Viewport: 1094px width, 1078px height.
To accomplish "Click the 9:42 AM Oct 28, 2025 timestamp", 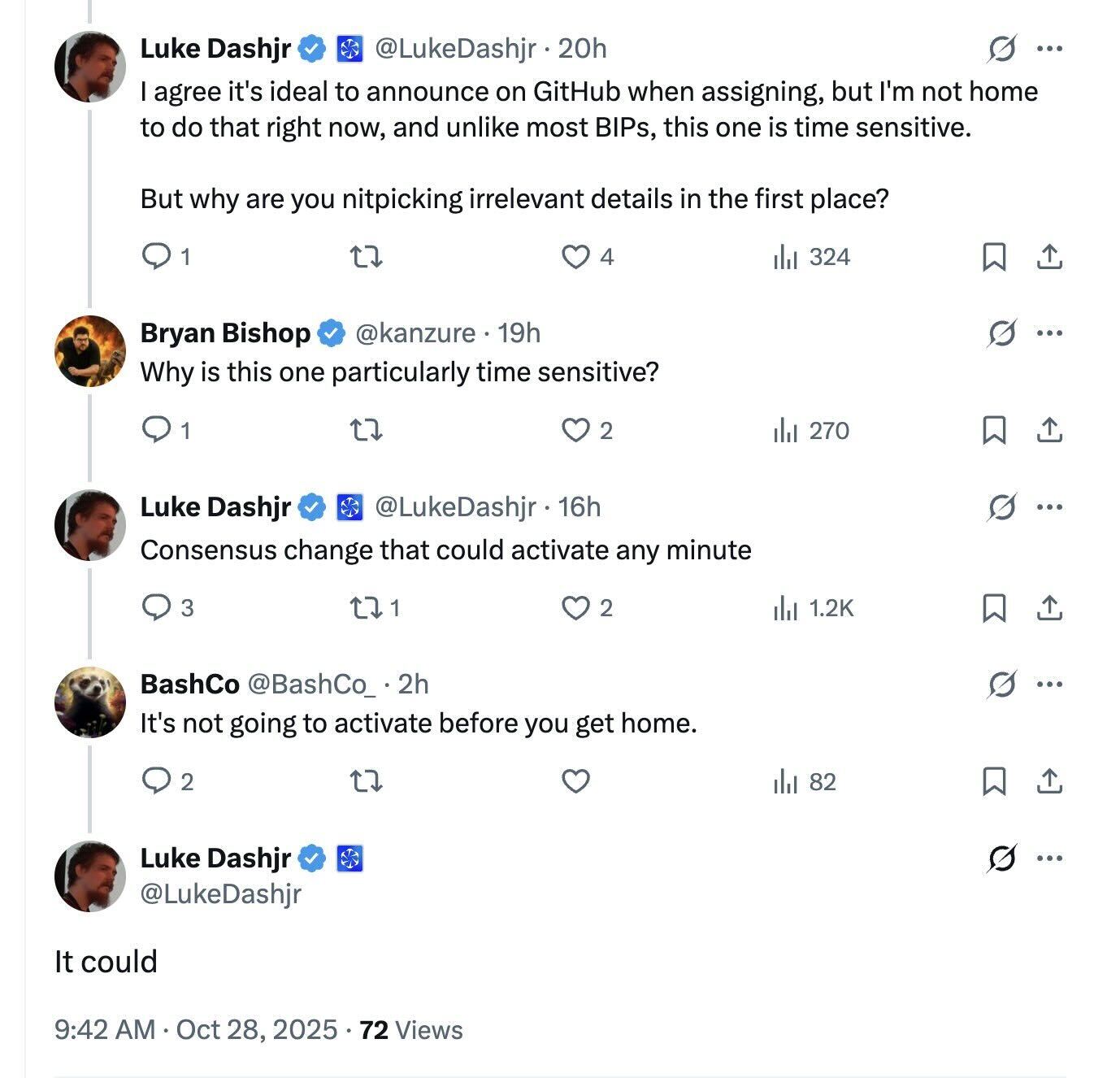I will [x=195, y=1030].
